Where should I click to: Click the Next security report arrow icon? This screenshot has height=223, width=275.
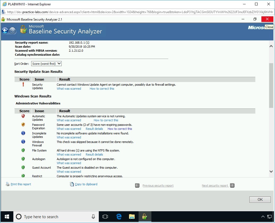[232, 185]
